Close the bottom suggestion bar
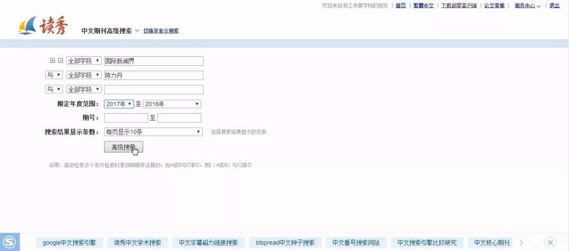The width and height of the screenshot is (569, 251). coord(550,242)
